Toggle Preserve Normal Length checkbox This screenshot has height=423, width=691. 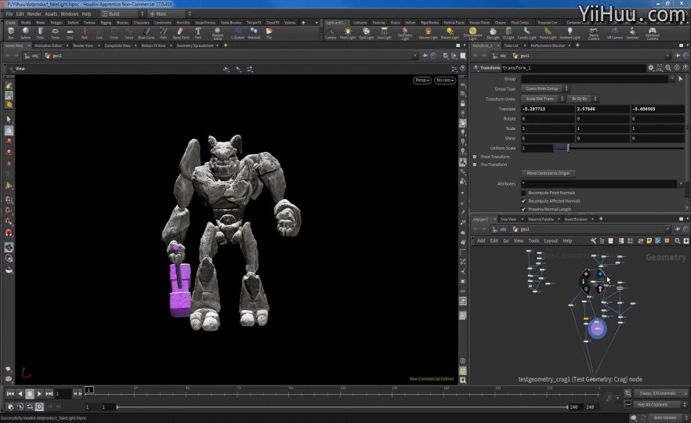[523, 209]
